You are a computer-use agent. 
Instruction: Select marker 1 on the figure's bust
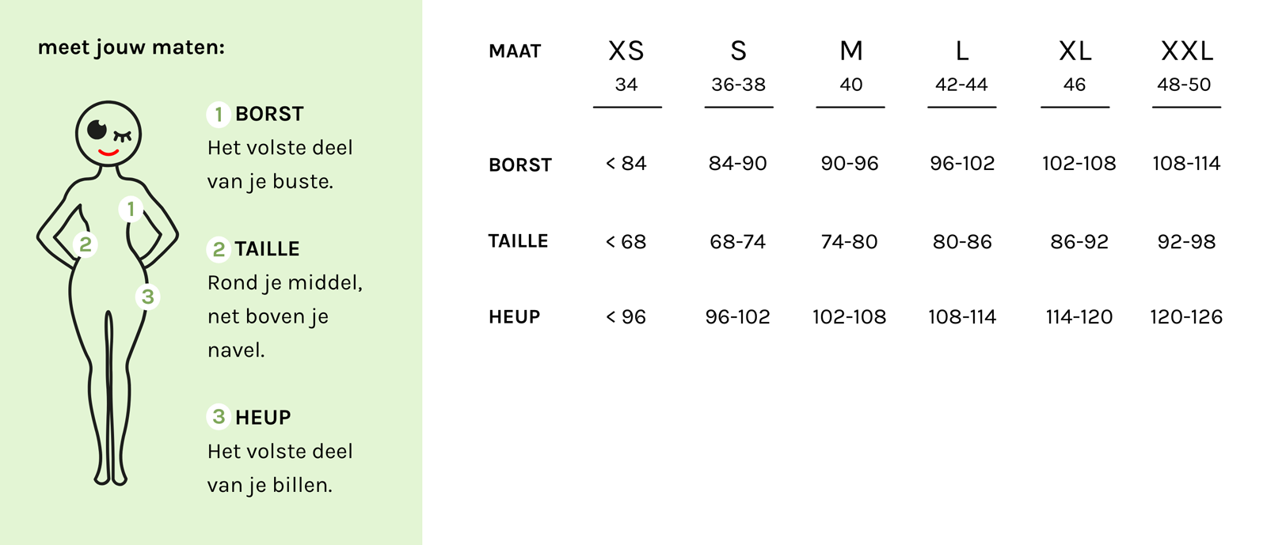131,209
